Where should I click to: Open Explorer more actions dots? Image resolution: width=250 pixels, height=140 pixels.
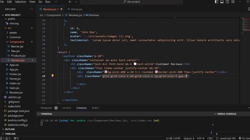[x=32, y=9]
